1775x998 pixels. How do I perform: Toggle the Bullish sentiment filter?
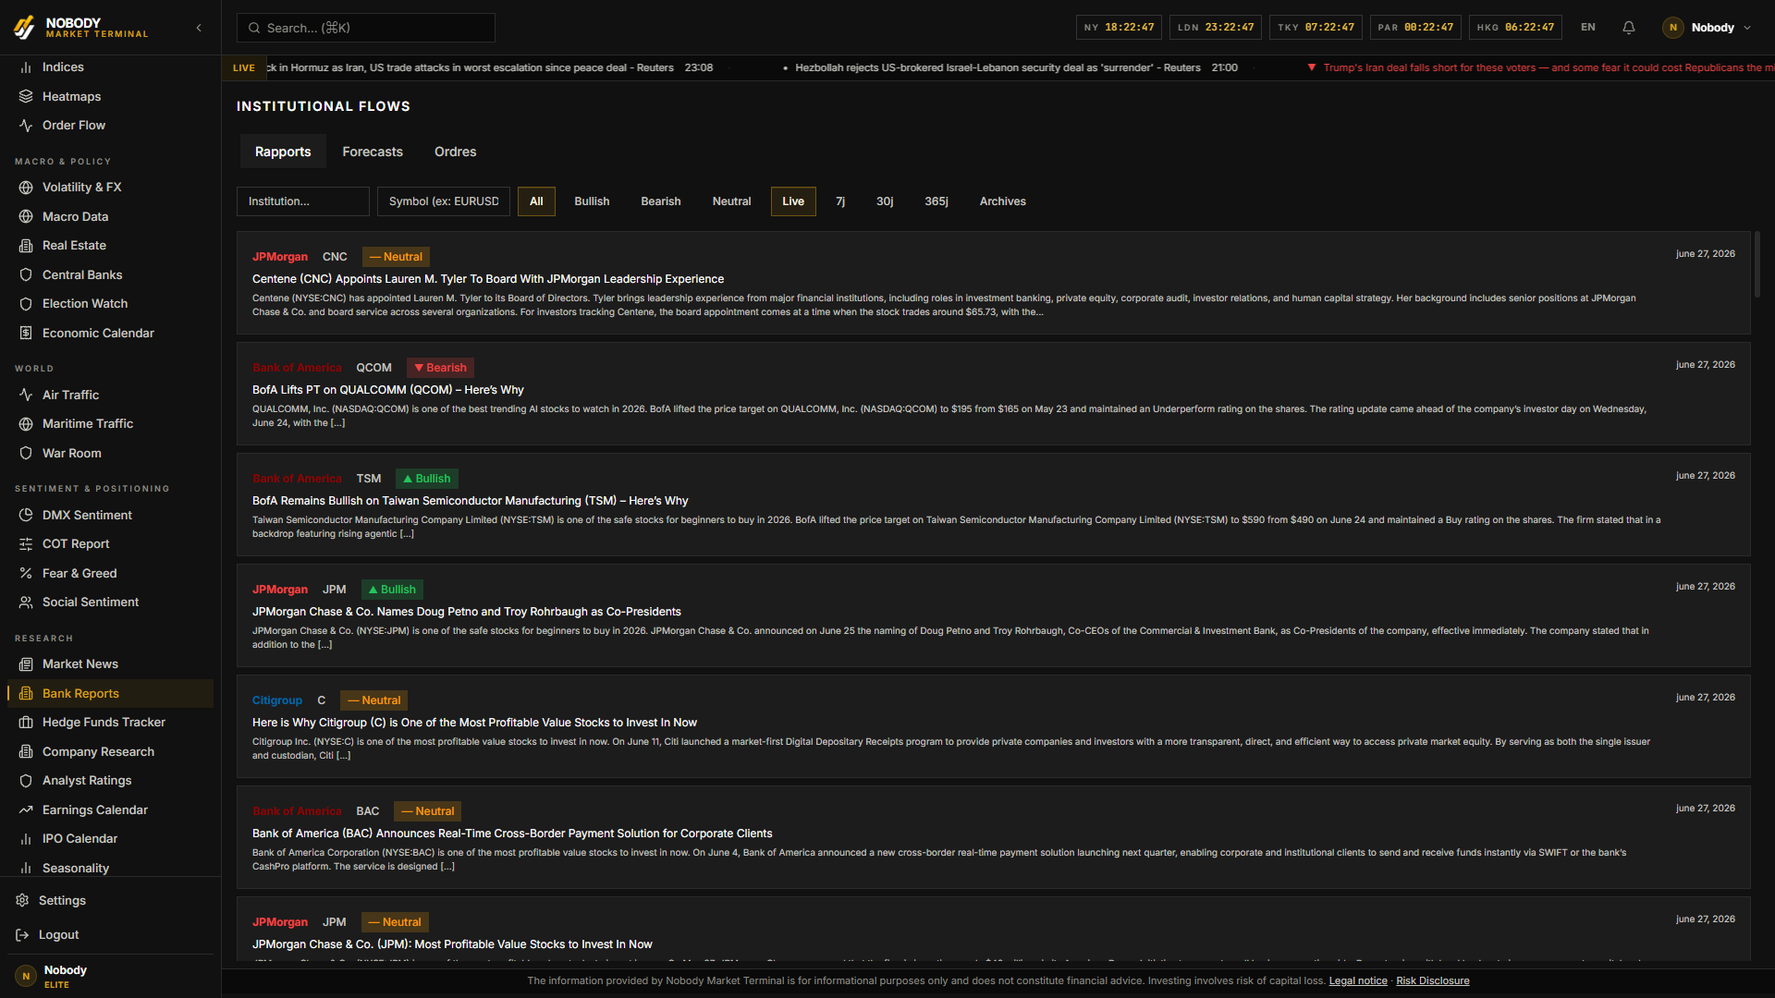592,201
